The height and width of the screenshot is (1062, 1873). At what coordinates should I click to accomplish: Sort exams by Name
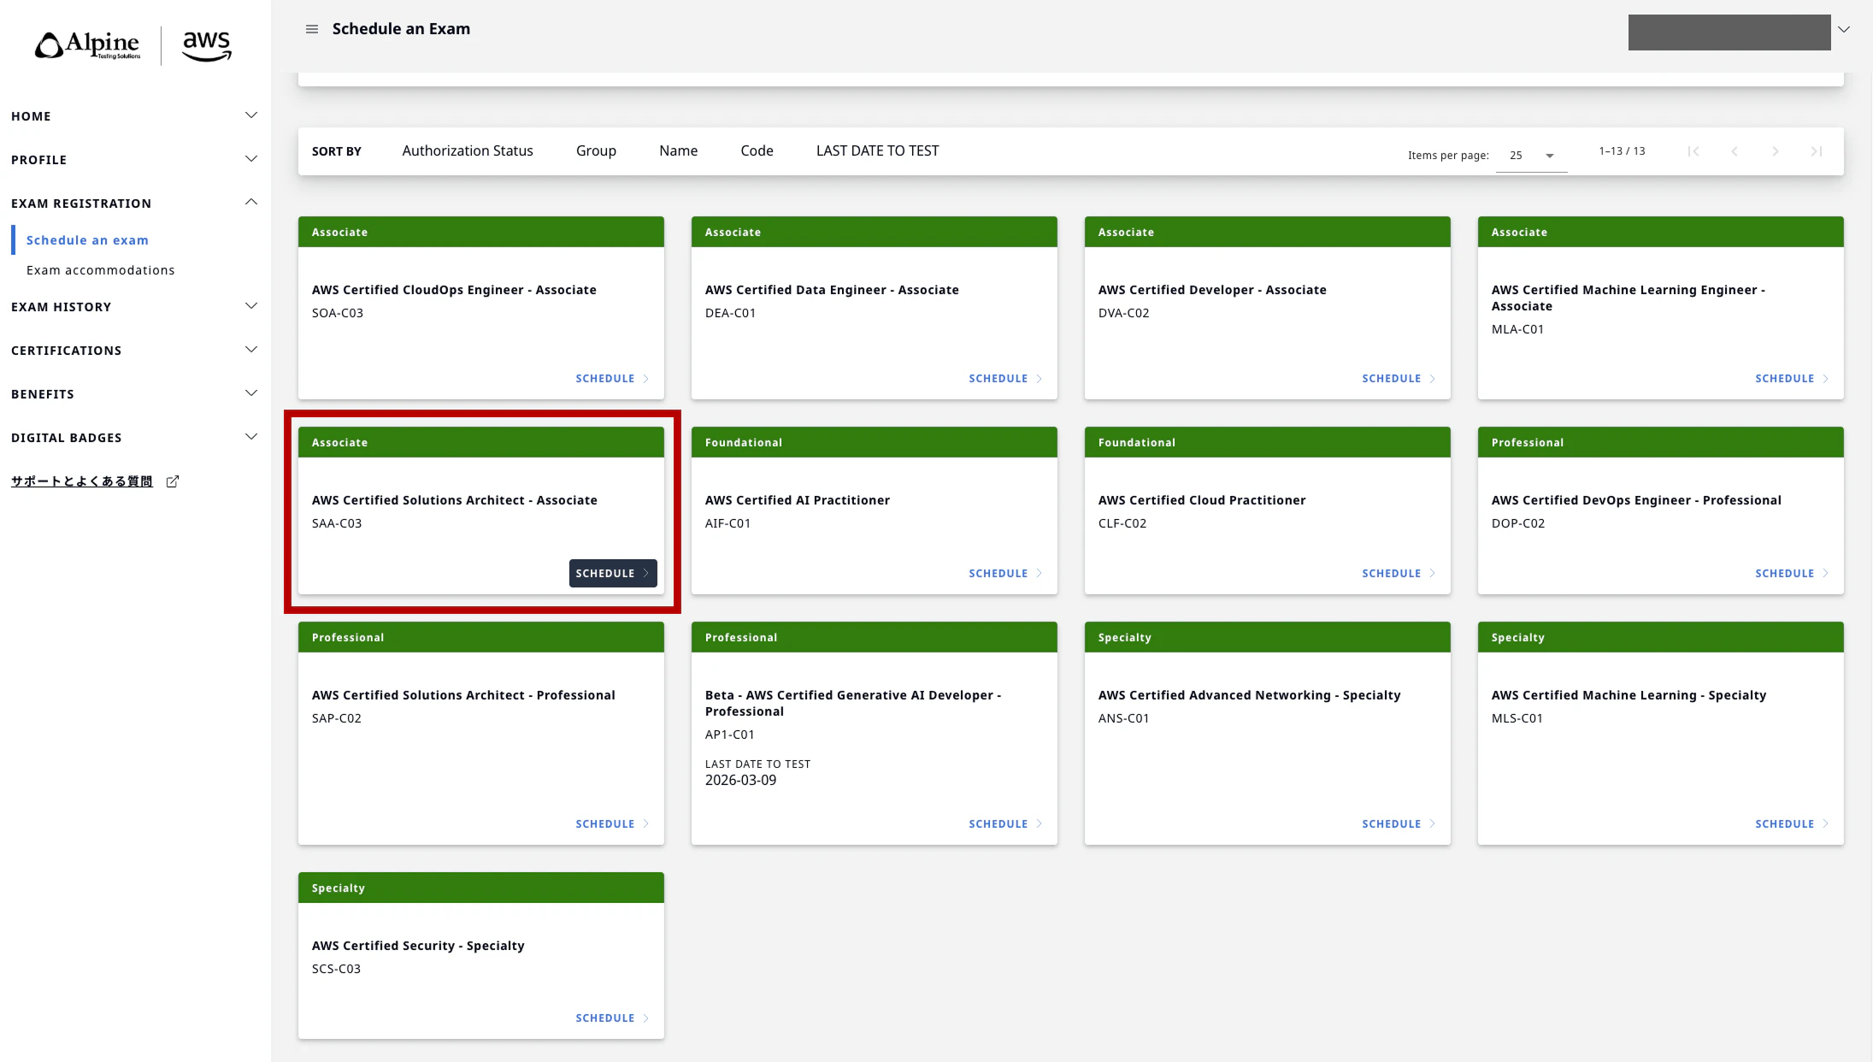[678, 151]
